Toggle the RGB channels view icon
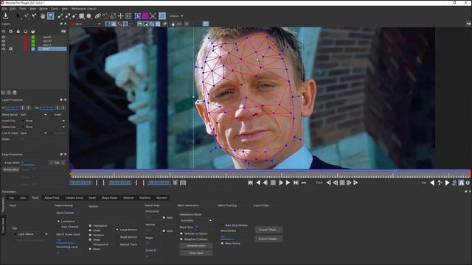This screenshot has height=265, width=472. [x=108, y=24]
